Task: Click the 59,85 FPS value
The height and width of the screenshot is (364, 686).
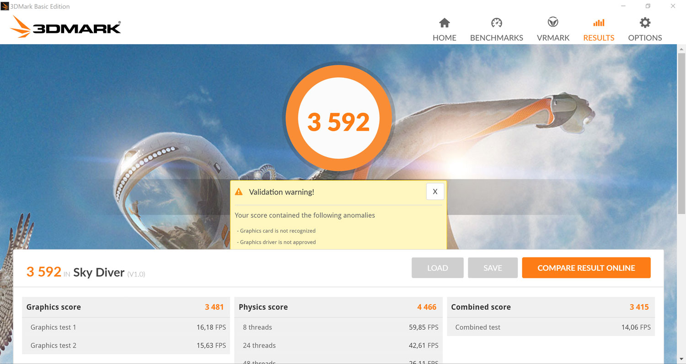Action: pyautogui.click(x=423, y=327)
